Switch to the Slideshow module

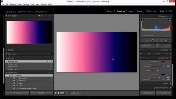pyautogui.click(x=151, y=11)
